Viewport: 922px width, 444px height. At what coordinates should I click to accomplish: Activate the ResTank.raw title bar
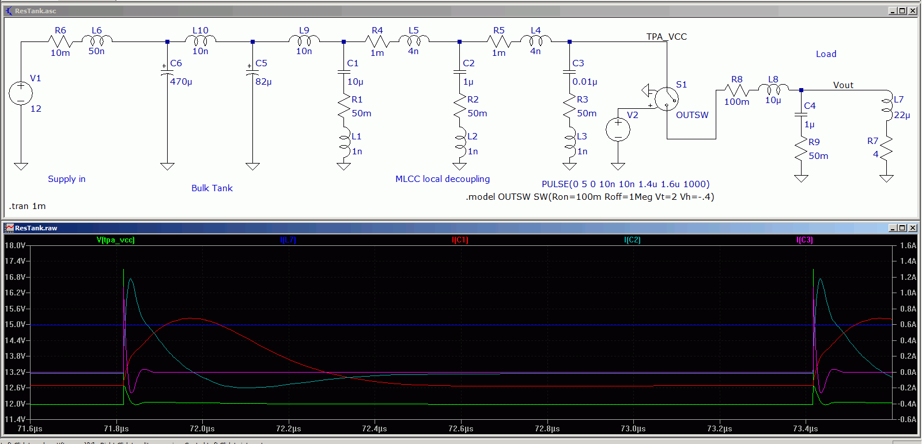pyautogui.click(x=403, y=228)
